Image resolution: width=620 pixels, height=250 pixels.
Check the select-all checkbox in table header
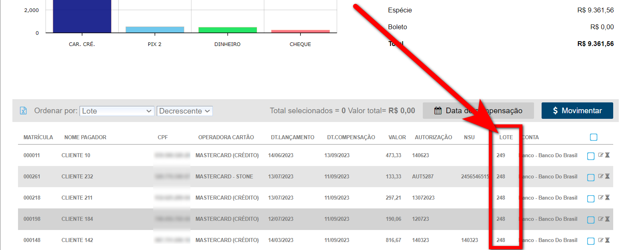pyautogui.click(x=594, y=137)
